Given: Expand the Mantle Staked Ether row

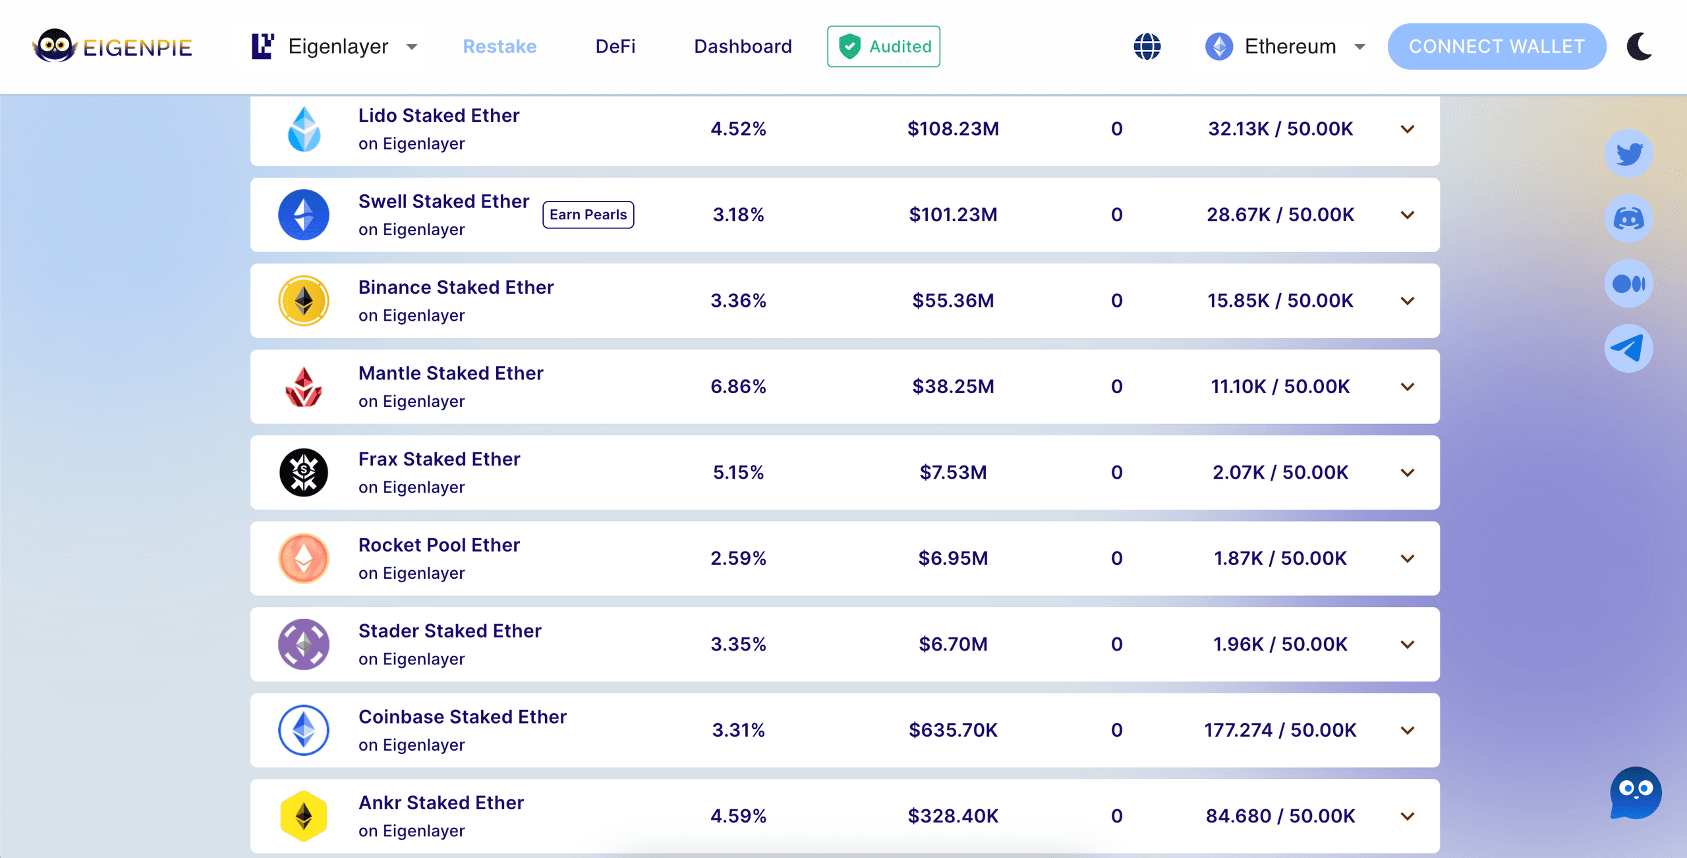Looking at the screenshot, I should point(1408,387).
